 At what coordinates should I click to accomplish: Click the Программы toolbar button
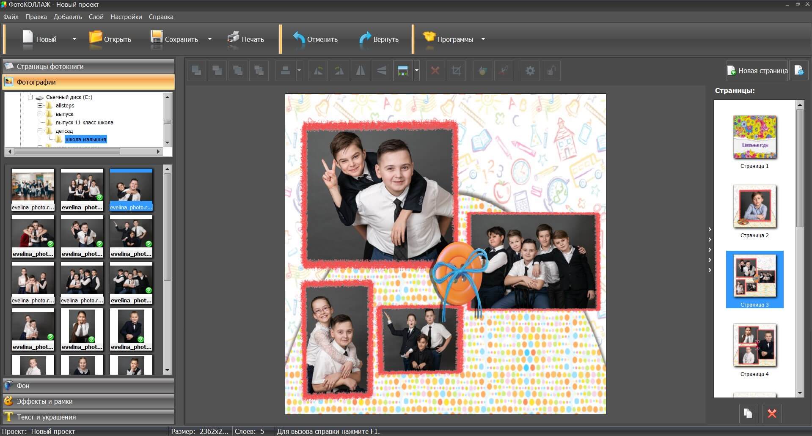(x=448, y=39)
